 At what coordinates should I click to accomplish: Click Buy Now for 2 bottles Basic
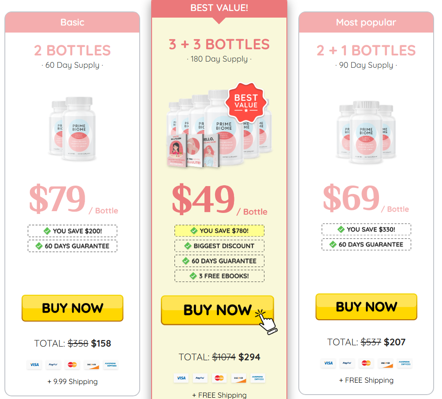[72, 308]
